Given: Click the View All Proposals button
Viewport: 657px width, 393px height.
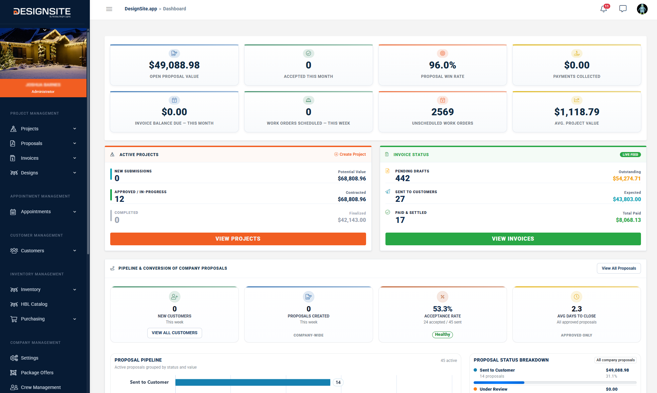Looking at the screenshot, I should pos(619,268).
